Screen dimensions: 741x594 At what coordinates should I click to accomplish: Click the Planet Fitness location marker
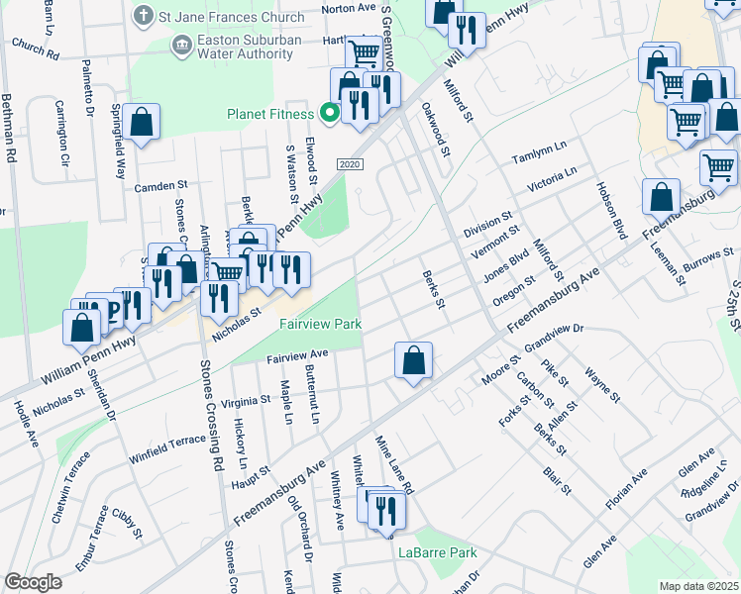point(329,113)
